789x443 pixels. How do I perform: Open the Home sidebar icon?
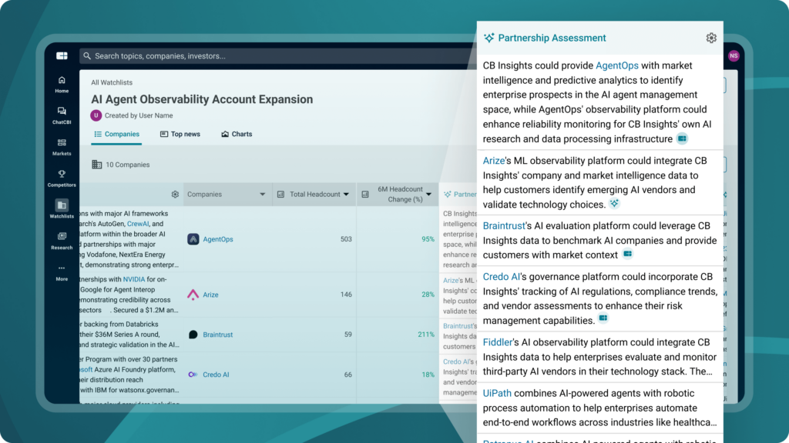tap(62, 81)
